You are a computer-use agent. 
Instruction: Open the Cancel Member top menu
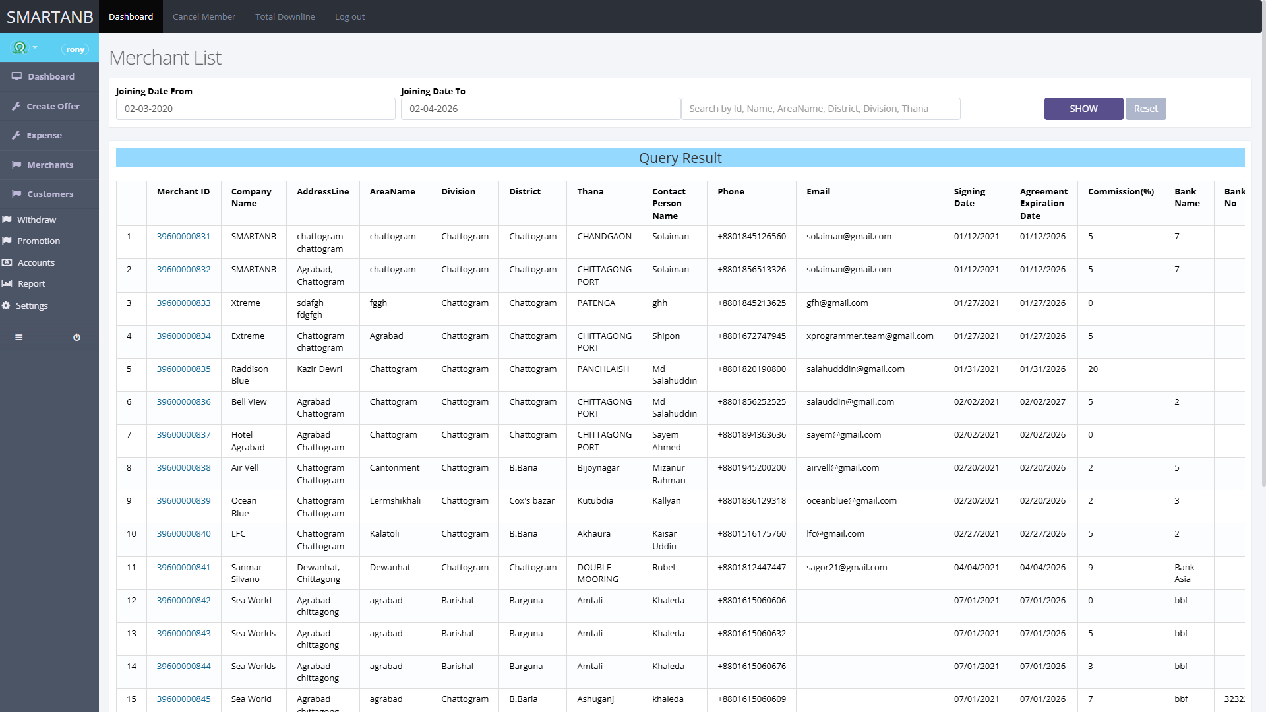coord(204,16)
